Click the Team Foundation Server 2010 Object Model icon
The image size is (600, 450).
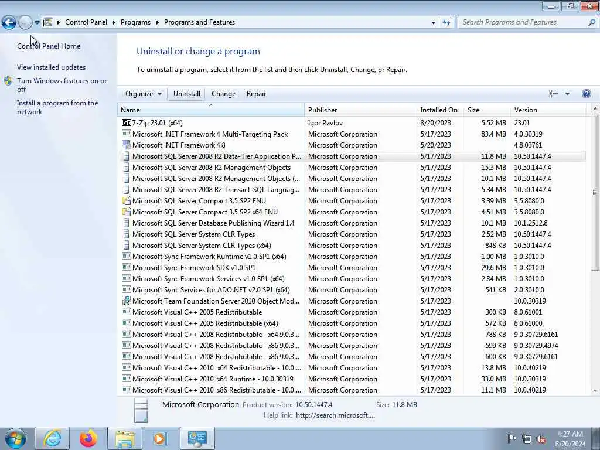[x=127, y=301]
